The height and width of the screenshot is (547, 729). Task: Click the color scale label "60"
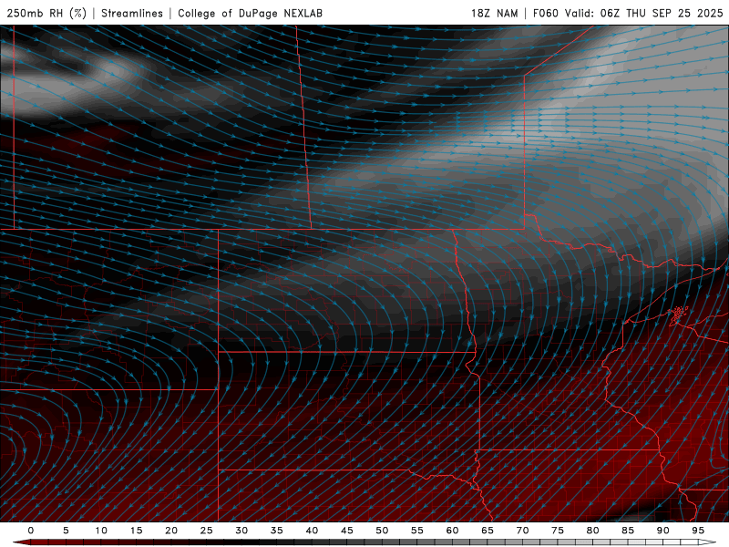pyautogui.click(x=452, y=531)
